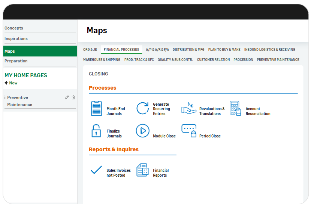Viewport: 311px width, 211px height.
Task: Navigate to Inspirations in sidebar
Action: pos(16,39)
